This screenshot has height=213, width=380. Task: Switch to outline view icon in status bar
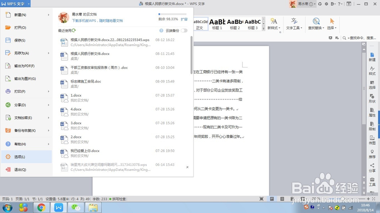(x=282, y=199)
